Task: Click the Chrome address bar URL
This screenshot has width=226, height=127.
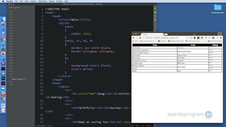Action: [x=162, y=38]
